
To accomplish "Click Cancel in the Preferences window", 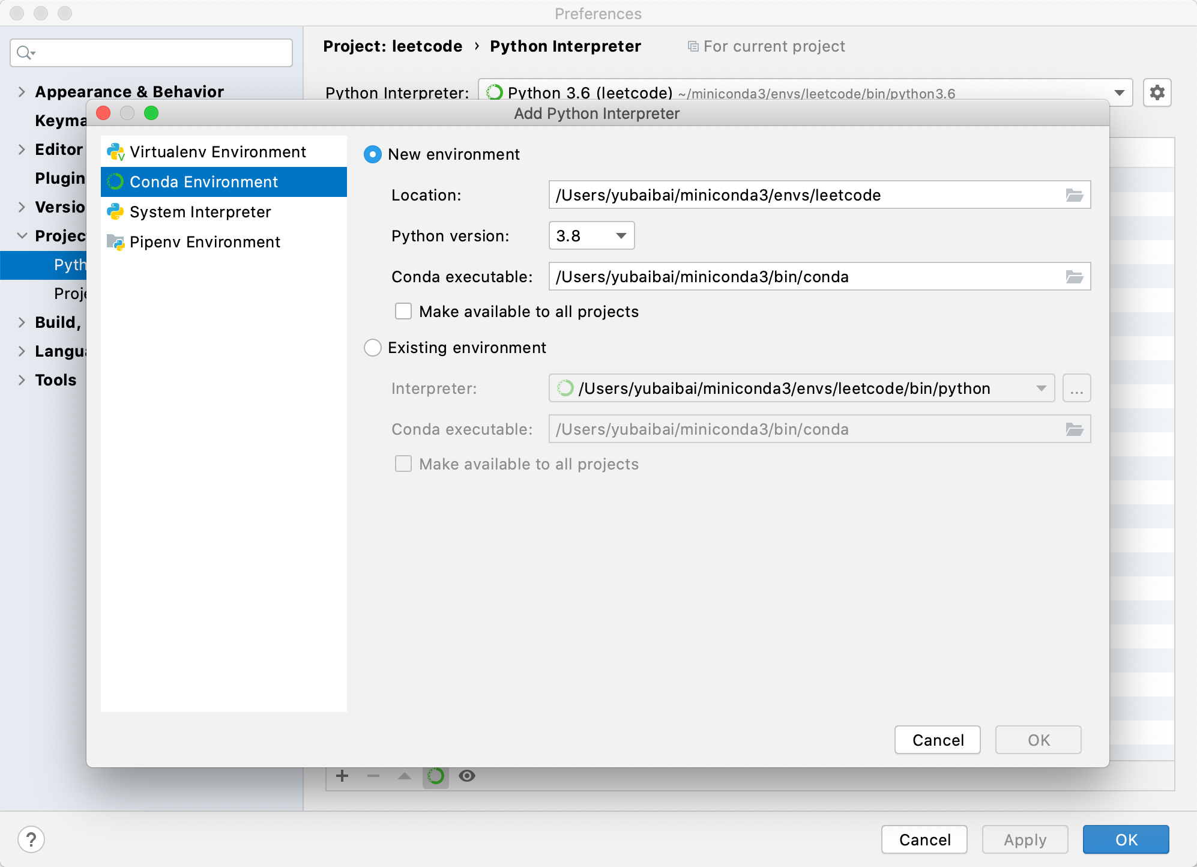I will [x=924, y=839].
